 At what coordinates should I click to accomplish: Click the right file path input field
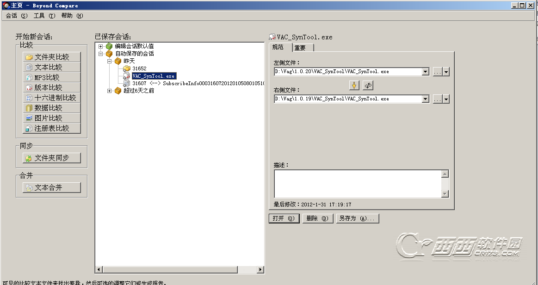coord(348,99)
